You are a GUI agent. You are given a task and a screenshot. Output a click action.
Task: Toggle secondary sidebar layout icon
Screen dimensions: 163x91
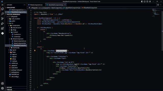(147, 2)
